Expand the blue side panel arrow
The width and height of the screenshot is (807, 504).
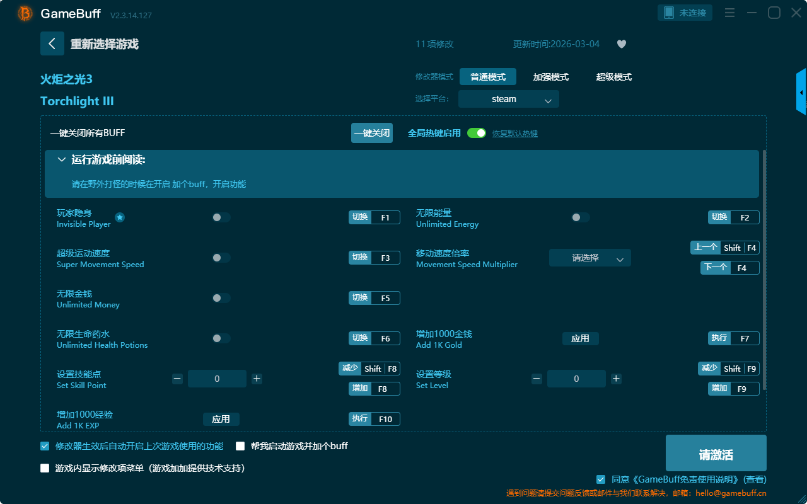801,92
